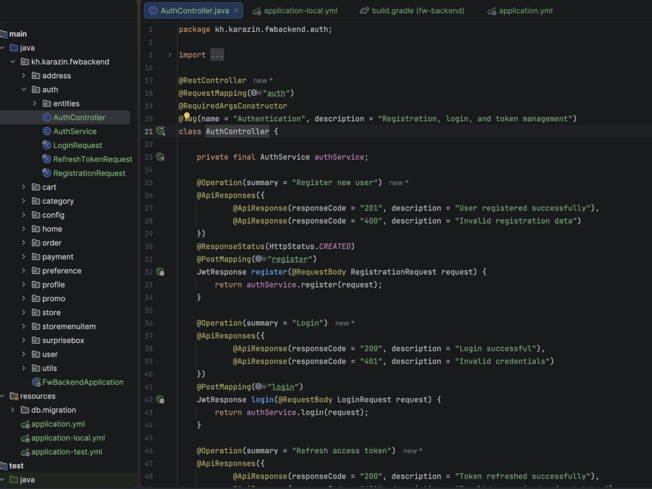Click the Spring icon beside FwBackendApplication

pos(36,382)
